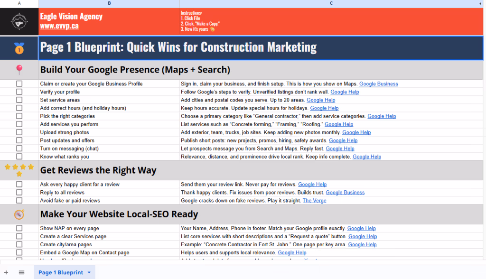
Task: Click the add sheet plus icon
Action: 6,272
